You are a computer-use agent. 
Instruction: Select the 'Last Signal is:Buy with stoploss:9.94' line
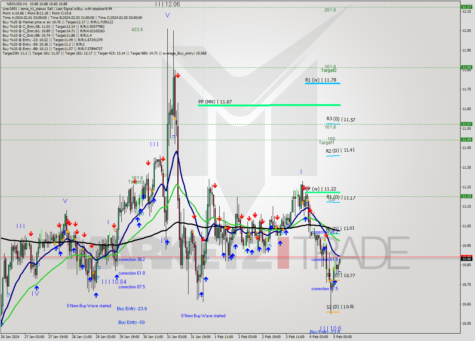click(84, 9)
